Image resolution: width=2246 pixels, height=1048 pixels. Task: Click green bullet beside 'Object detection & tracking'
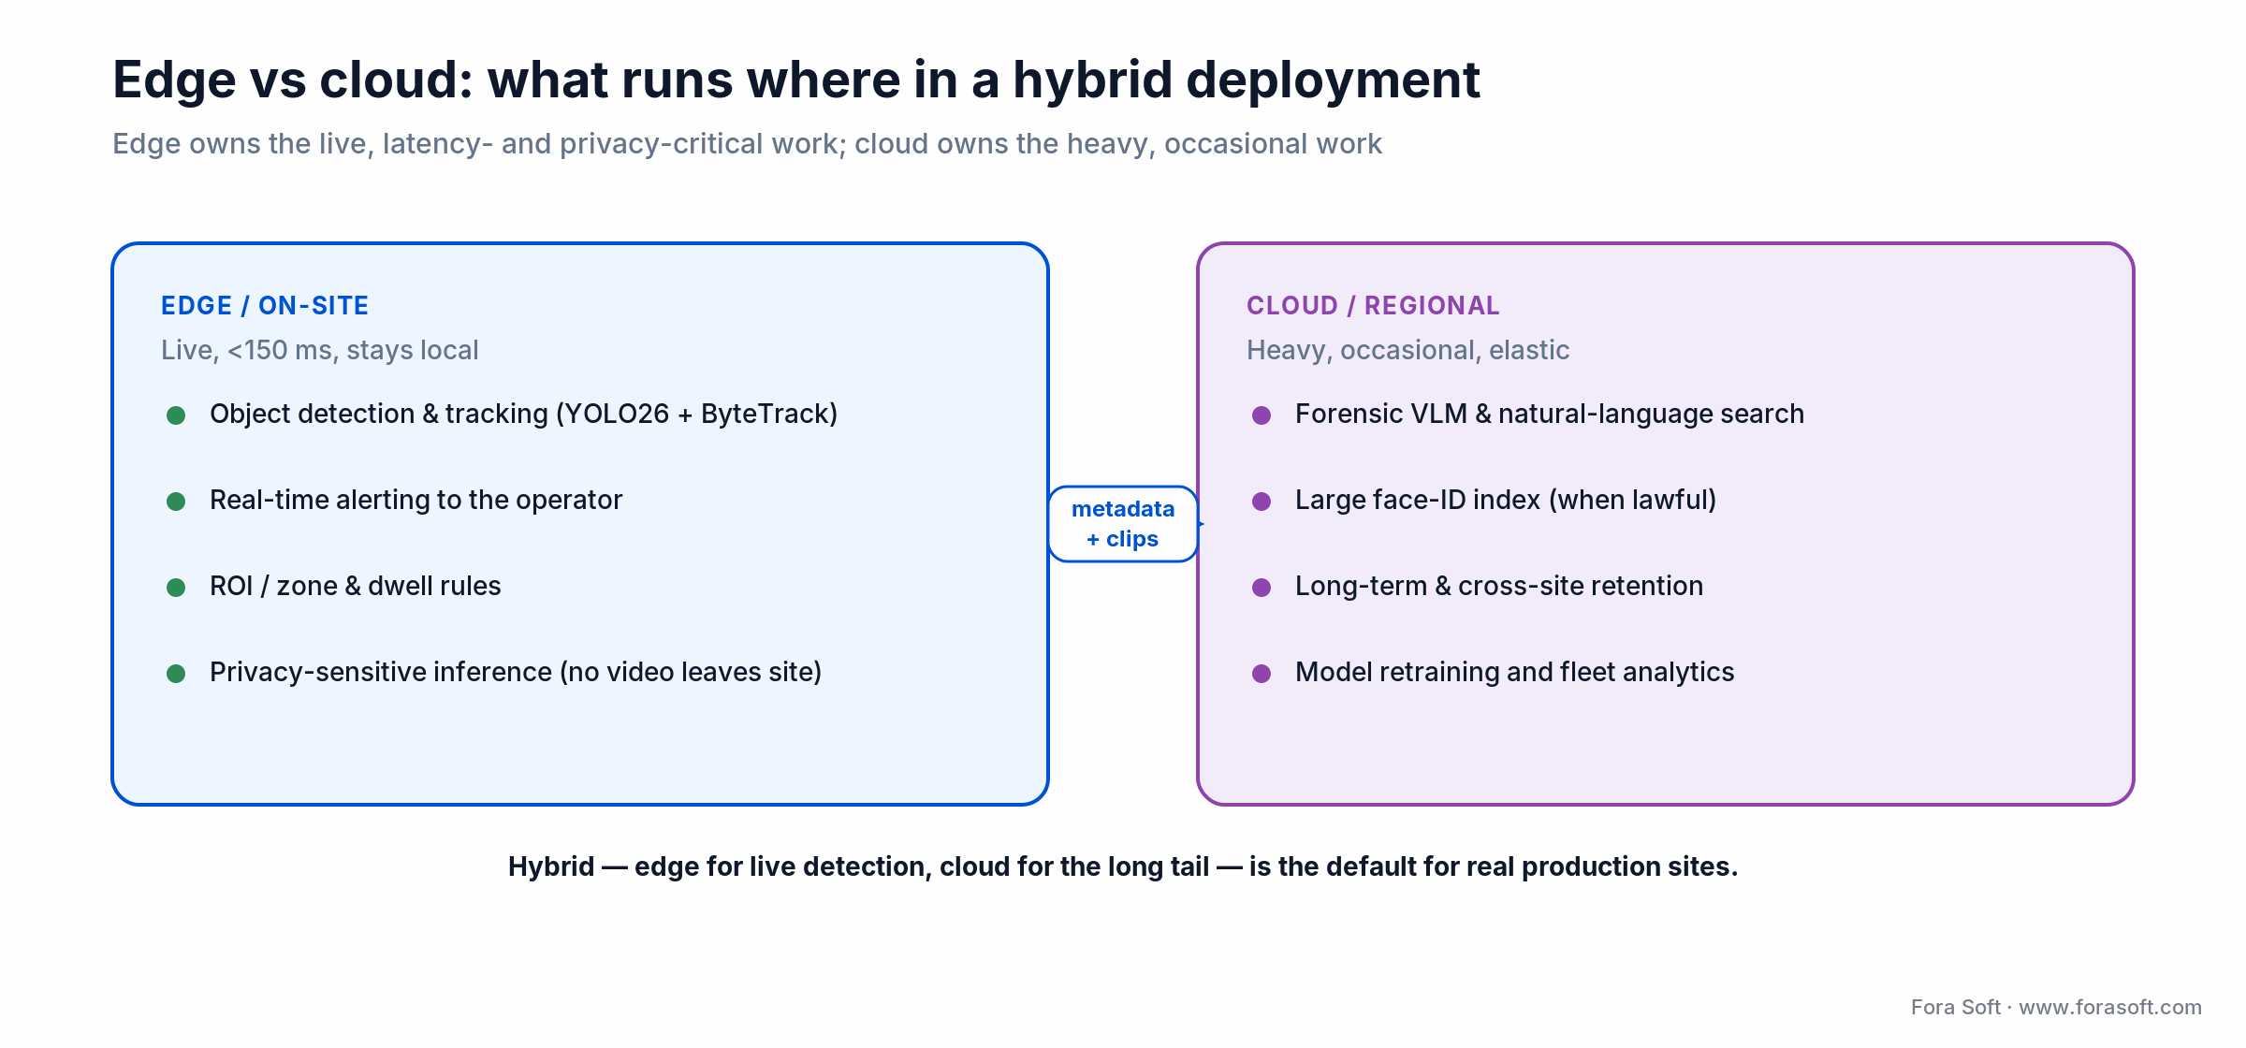176,415
